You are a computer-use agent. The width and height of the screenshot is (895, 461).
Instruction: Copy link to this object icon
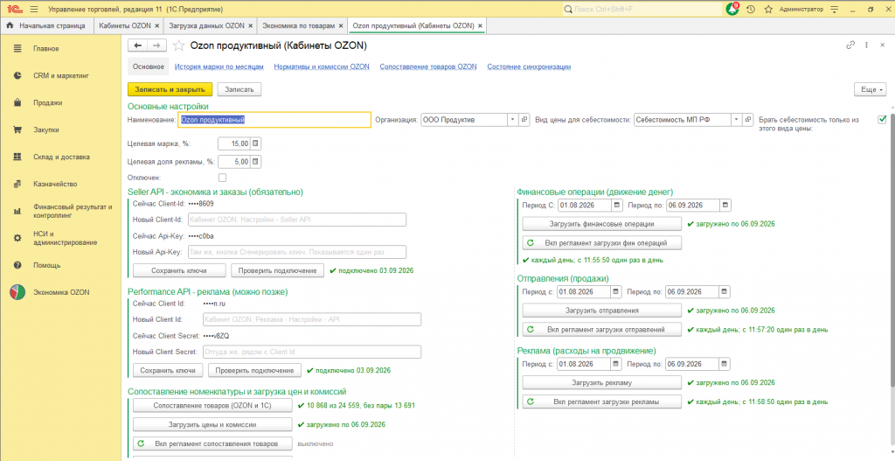(x=851, y=45)
